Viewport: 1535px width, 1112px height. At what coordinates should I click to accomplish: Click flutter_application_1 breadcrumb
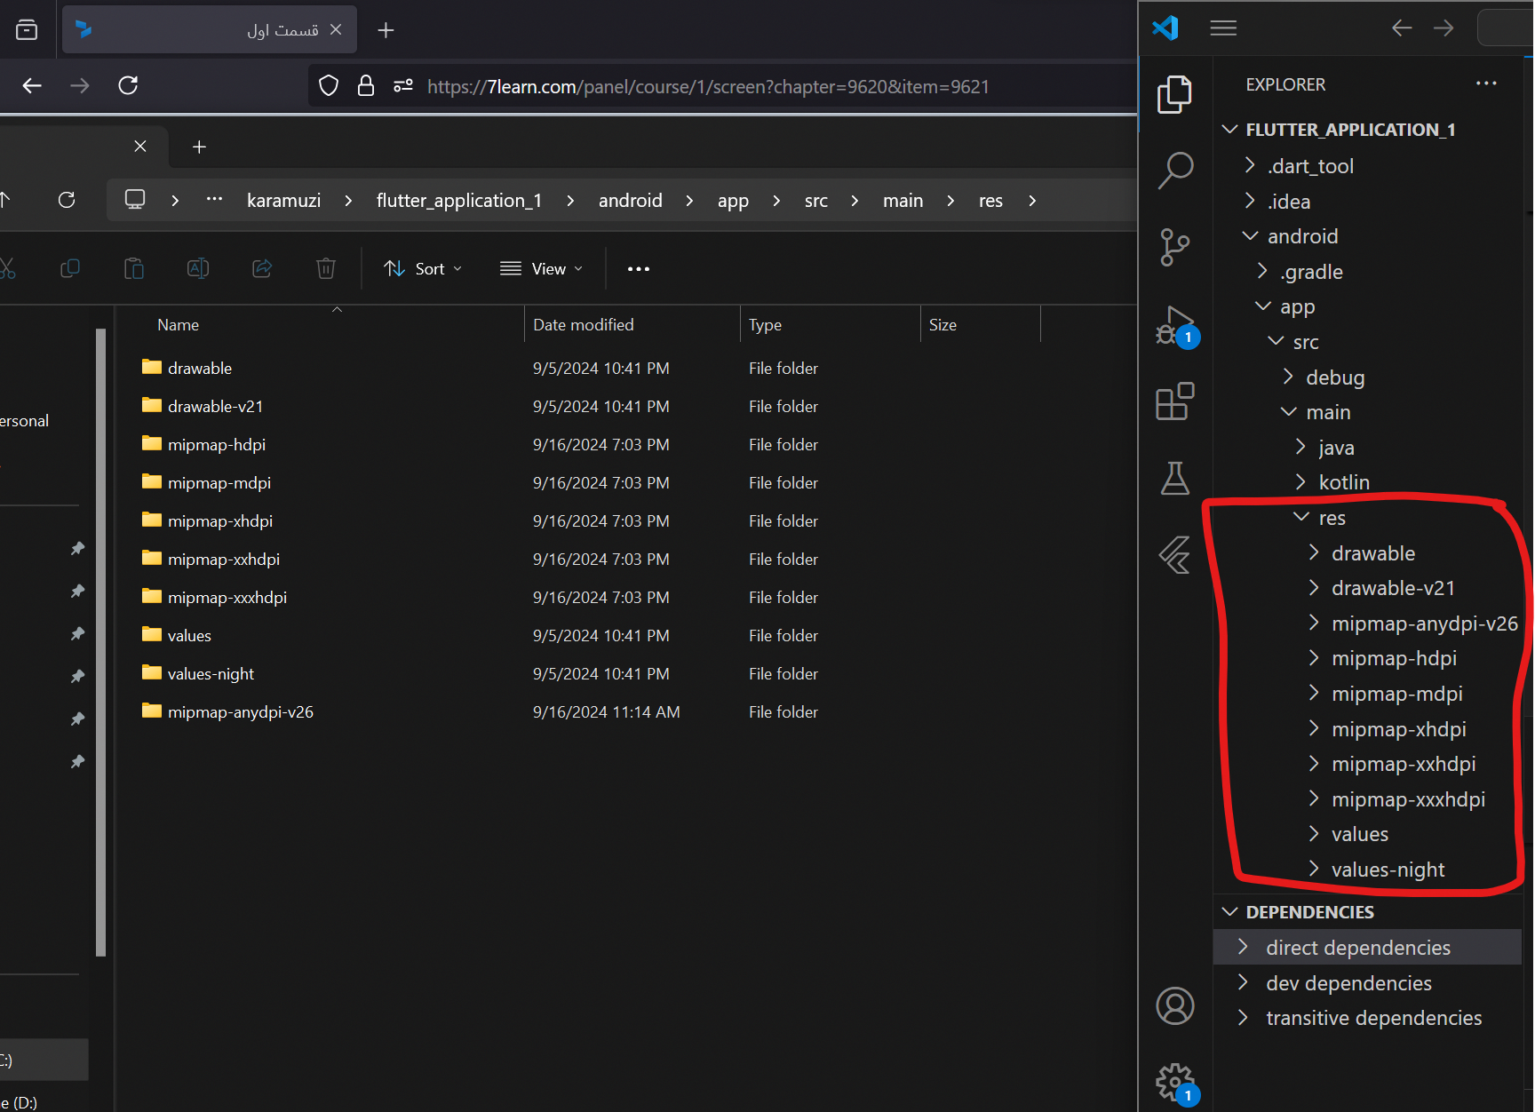coord(458,201)
